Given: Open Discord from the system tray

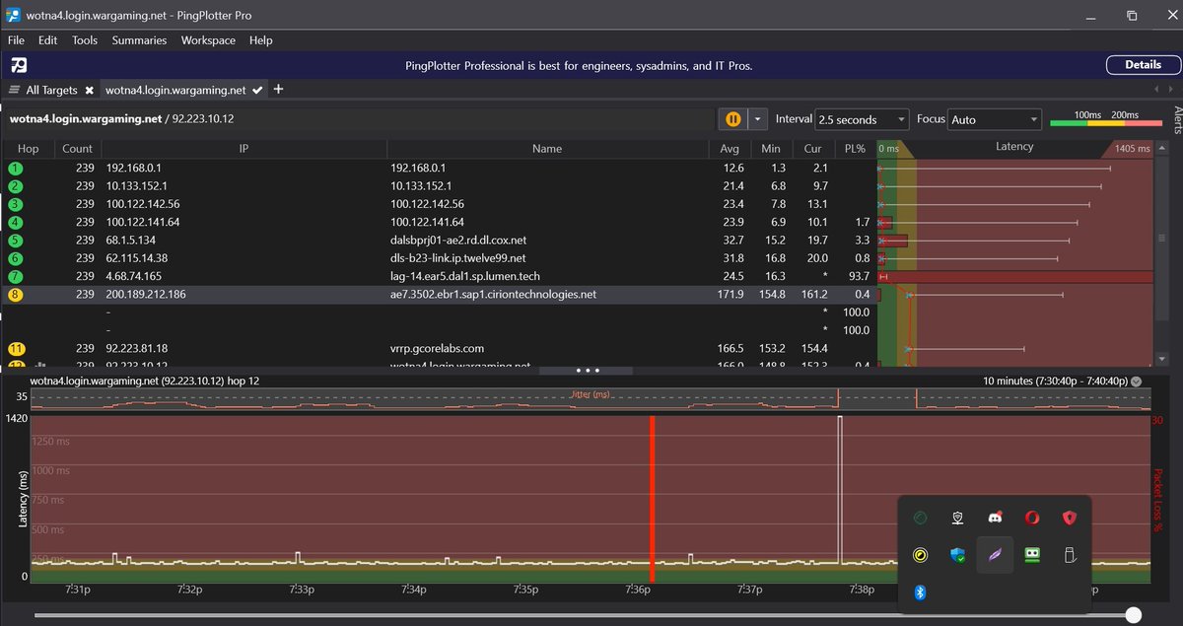Looking at the screenshot, I should [x=995, y=518].
